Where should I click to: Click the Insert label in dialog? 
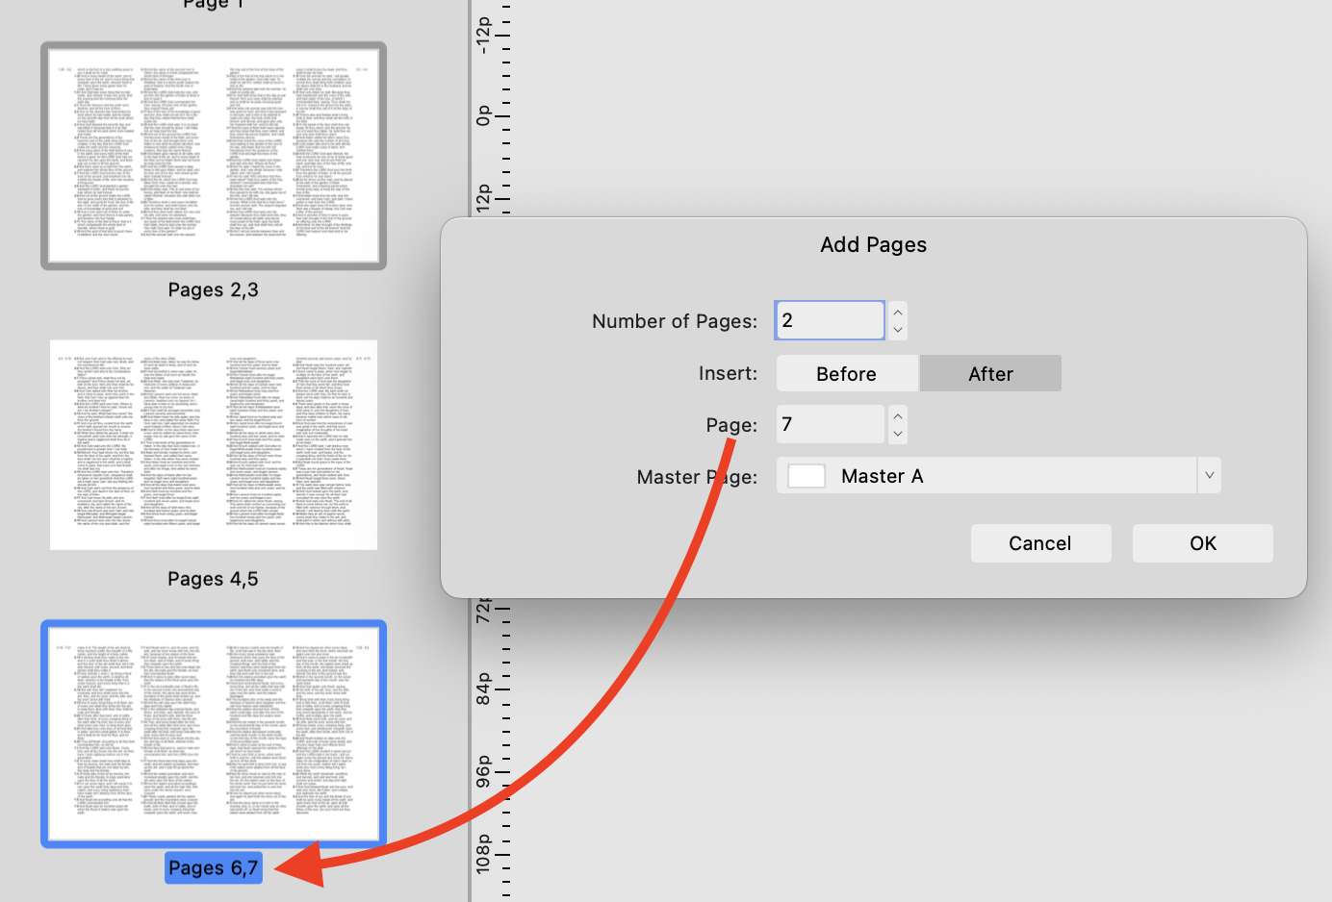pyautogui.click(x=728, y=373)
